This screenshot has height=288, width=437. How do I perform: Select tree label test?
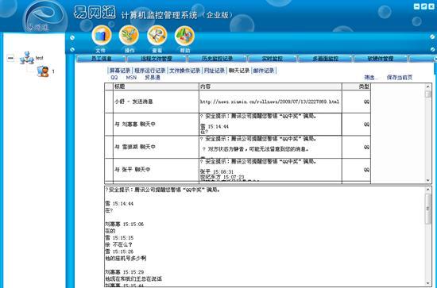coord(40,58)
